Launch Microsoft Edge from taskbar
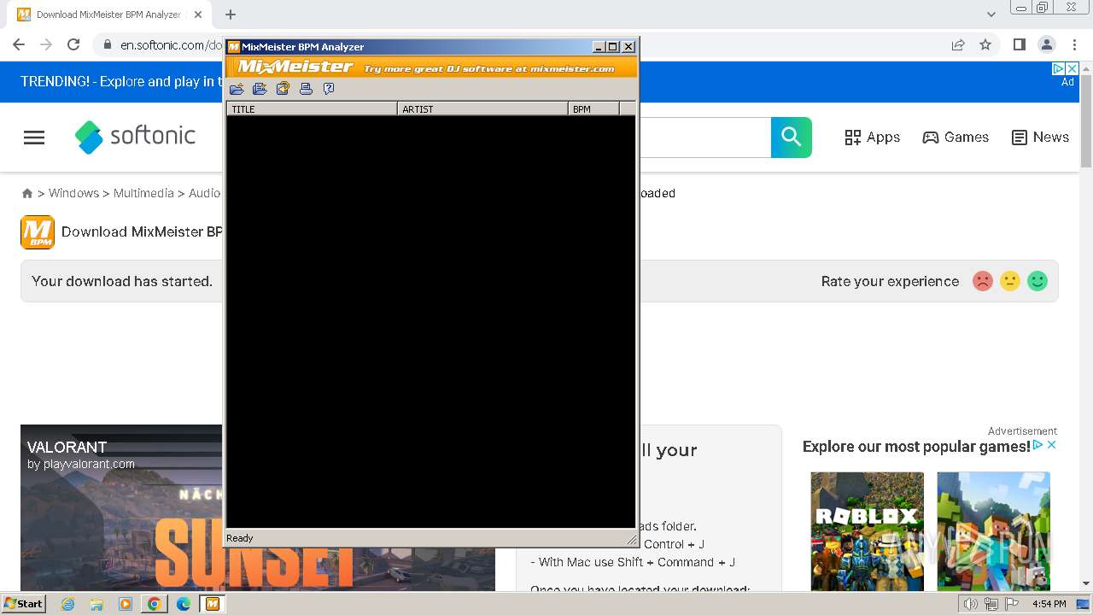The image size is (1093, 615). 183,604
